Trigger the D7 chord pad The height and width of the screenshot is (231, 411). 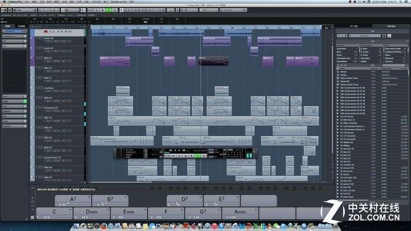(x=184, y=201)
